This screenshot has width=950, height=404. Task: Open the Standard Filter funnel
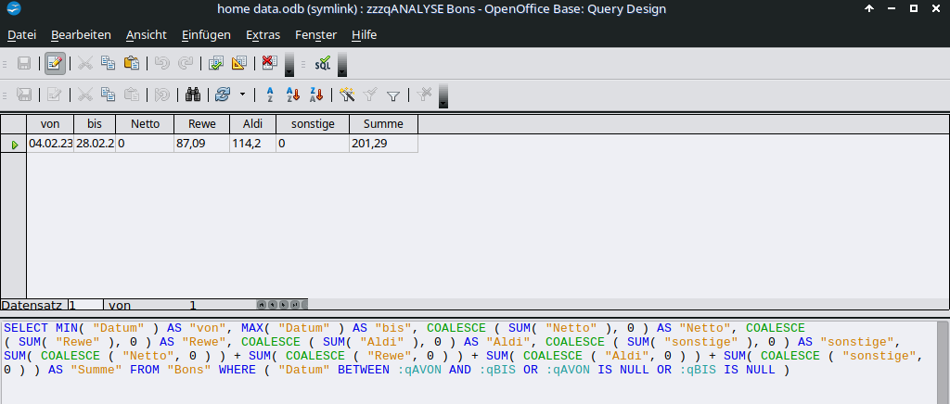(x=392, y=95)
